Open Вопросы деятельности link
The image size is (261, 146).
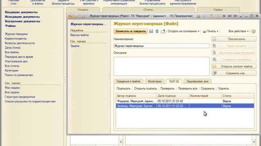click(20, 43)
